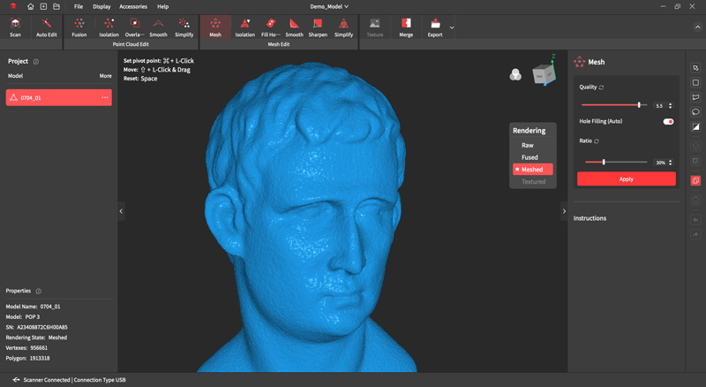Expand the Demo_Model project dropdown
The image size is (706, 387).
(329, 6)
